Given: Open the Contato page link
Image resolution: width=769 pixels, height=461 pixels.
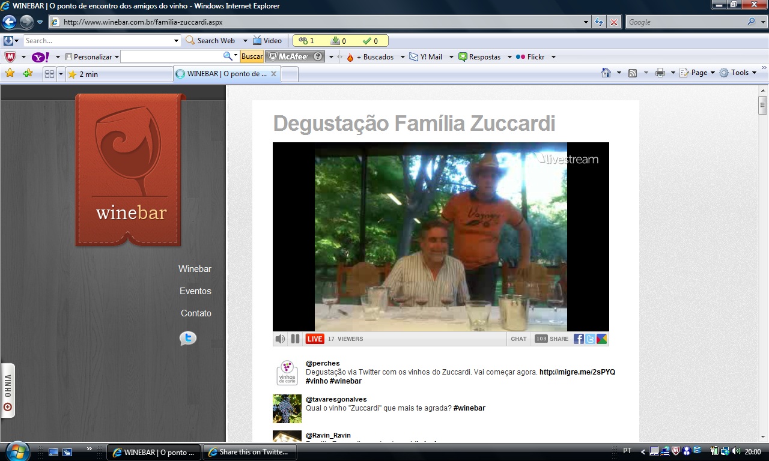Looking at the screenshot, I should (196, 313).
